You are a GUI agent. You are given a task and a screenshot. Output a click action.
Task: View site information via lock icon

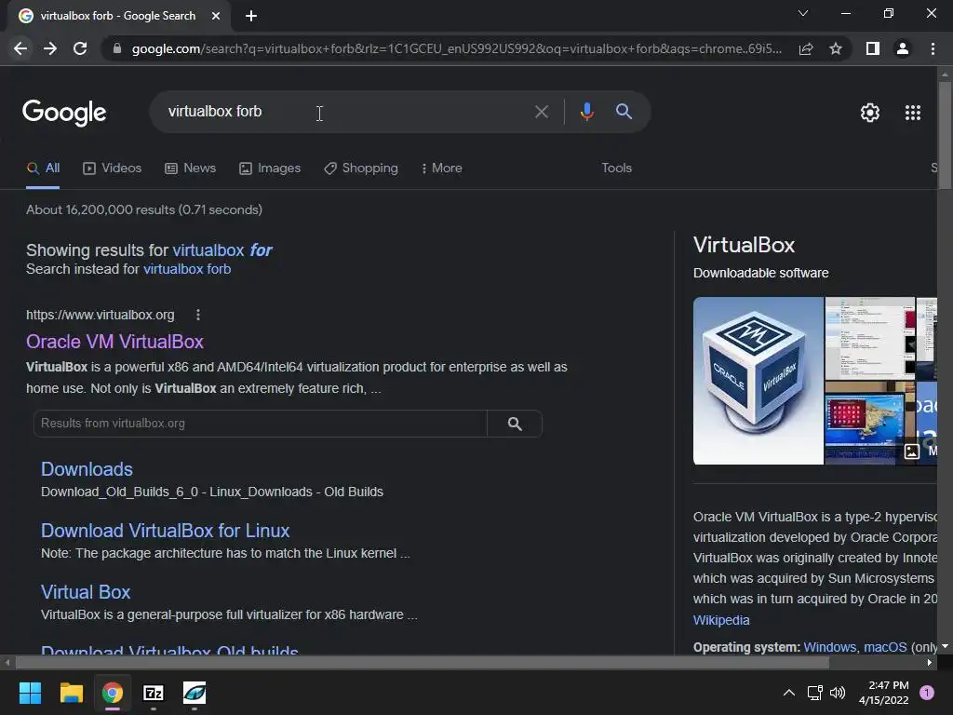tap(117, 48)
